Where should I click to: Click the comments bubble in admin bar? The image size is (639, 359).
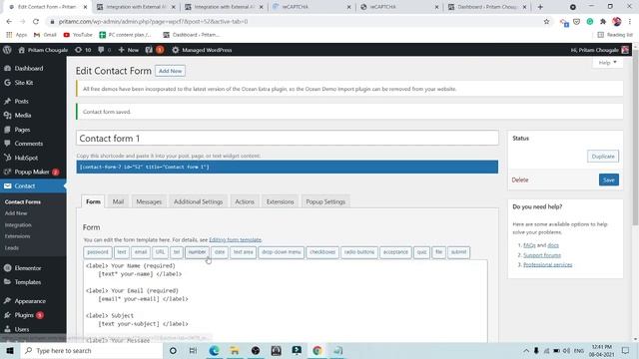pyautogui.click(x=104, y=50)
